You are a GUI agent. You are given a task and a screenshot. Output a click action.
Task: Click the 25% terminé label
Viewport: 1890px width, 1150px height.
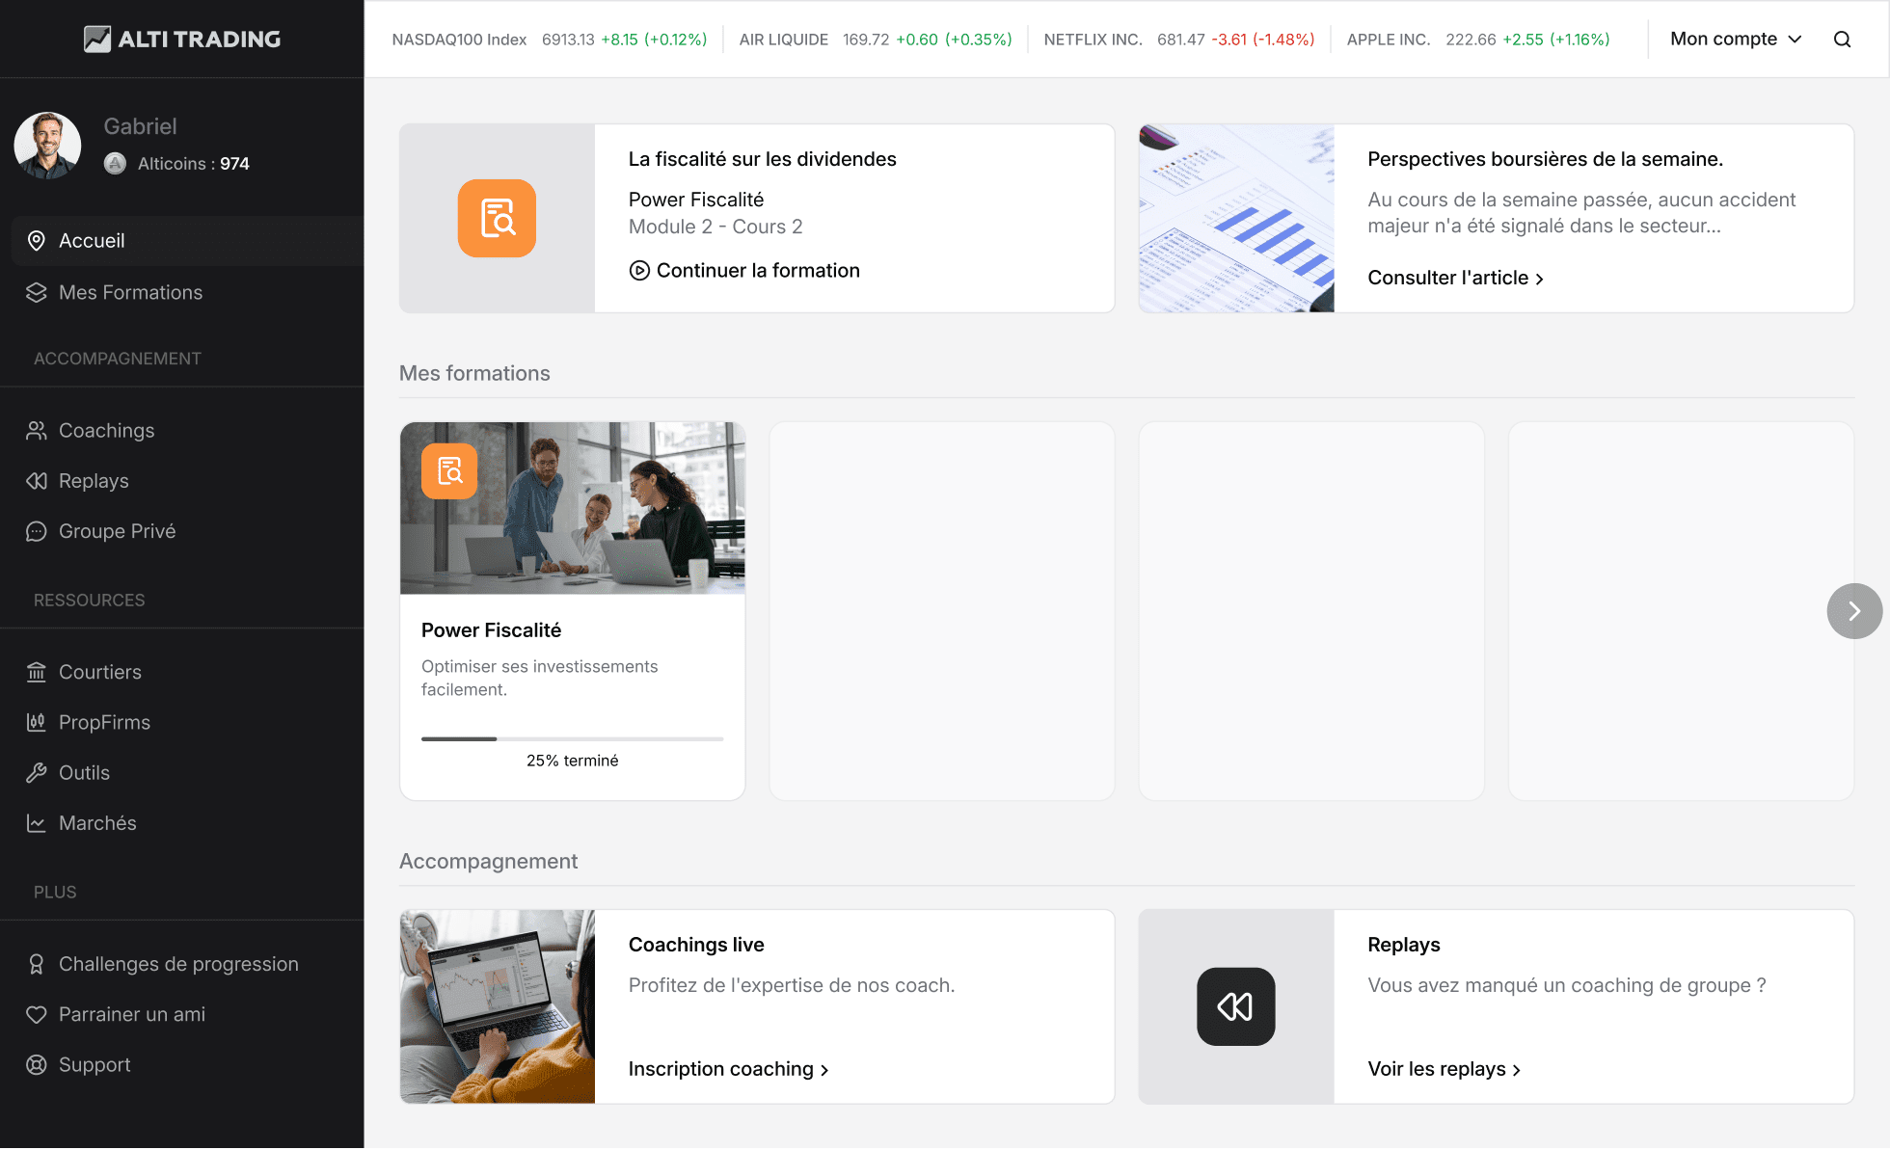(573, 762)
